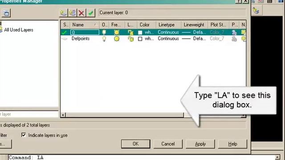Select the Defpoints layer name

[x=81, y=39]
